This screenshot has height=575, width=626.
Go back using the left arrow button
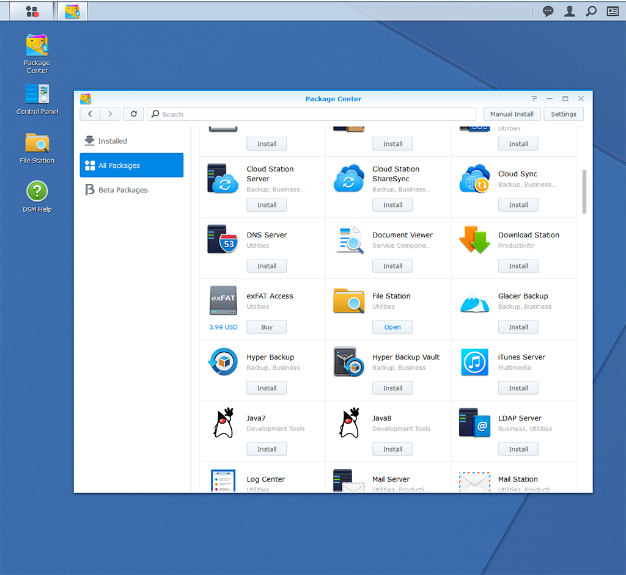click(89, 114)
